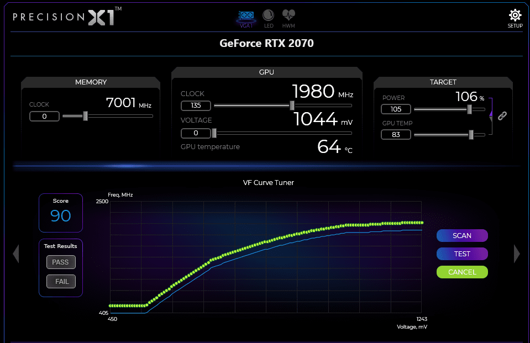This screenshot has width=530, height=343.
Task: Click the 'Freq, MHz' axis title
Action: coord(120,195)
